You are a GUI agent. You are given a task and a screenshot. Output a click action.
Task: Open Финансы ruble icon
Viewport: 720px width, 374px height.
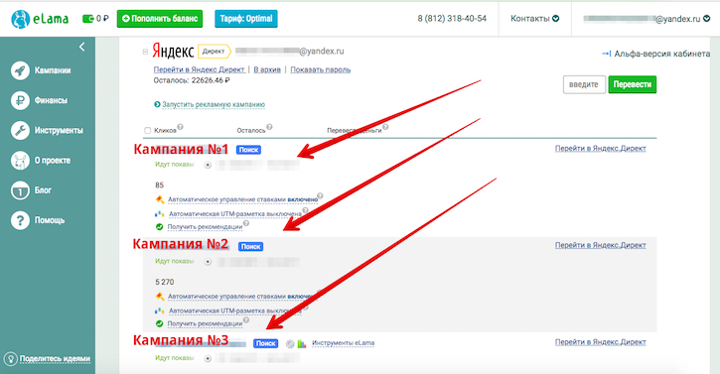click(20, 100)
